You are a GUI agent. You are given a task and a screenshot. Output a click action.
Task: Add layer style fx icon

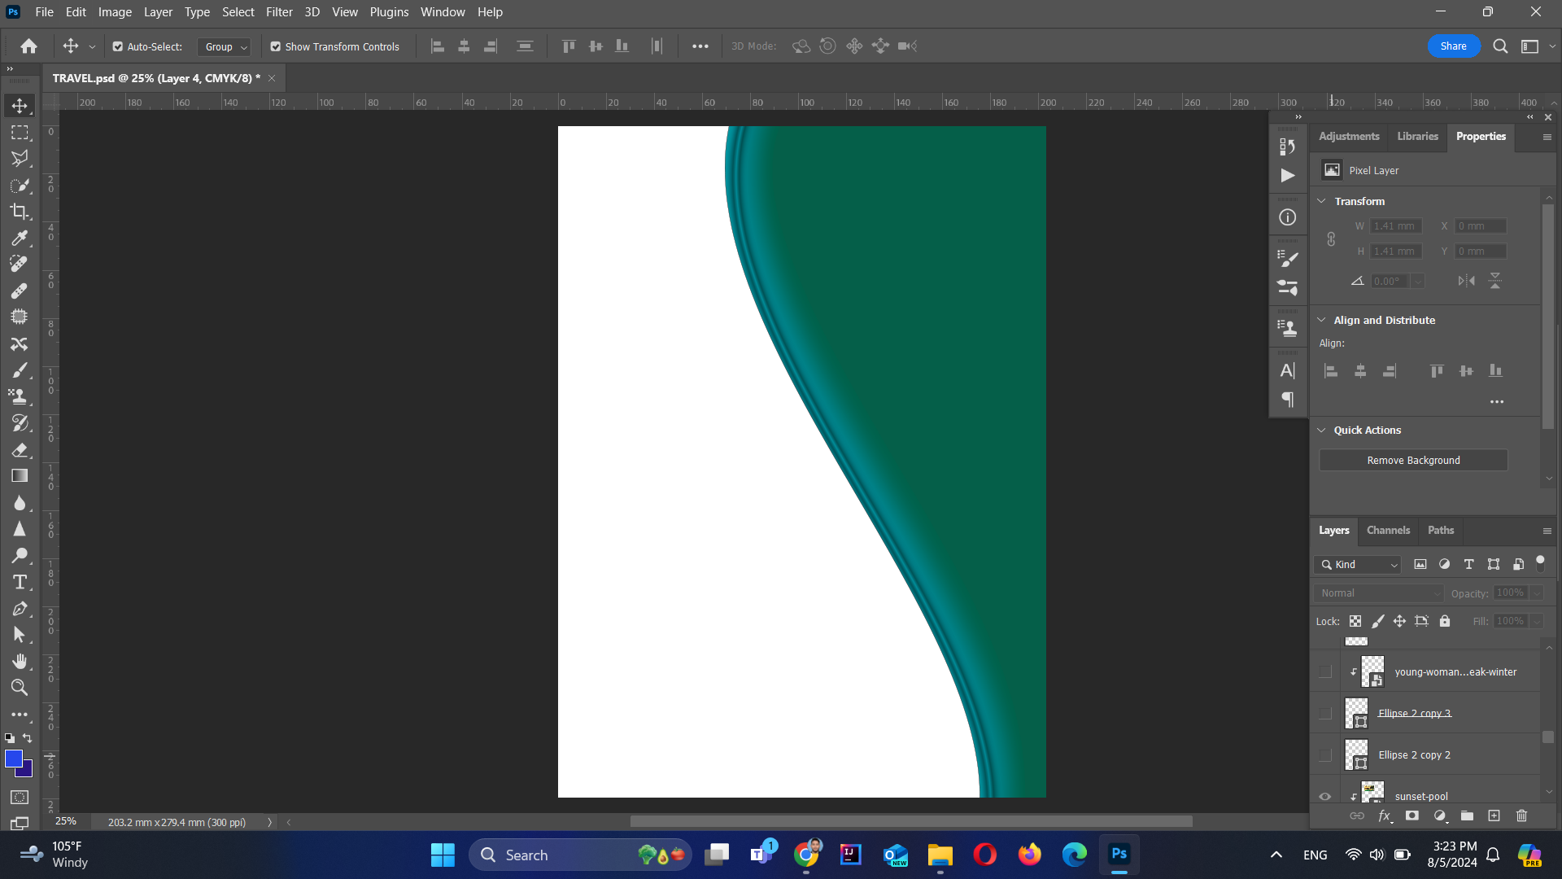pos(1385,816)
